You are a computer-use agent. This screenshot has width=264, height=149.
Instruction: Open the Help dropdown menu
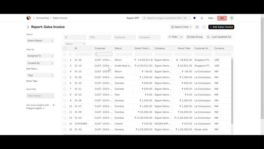[x=211, y=18]
